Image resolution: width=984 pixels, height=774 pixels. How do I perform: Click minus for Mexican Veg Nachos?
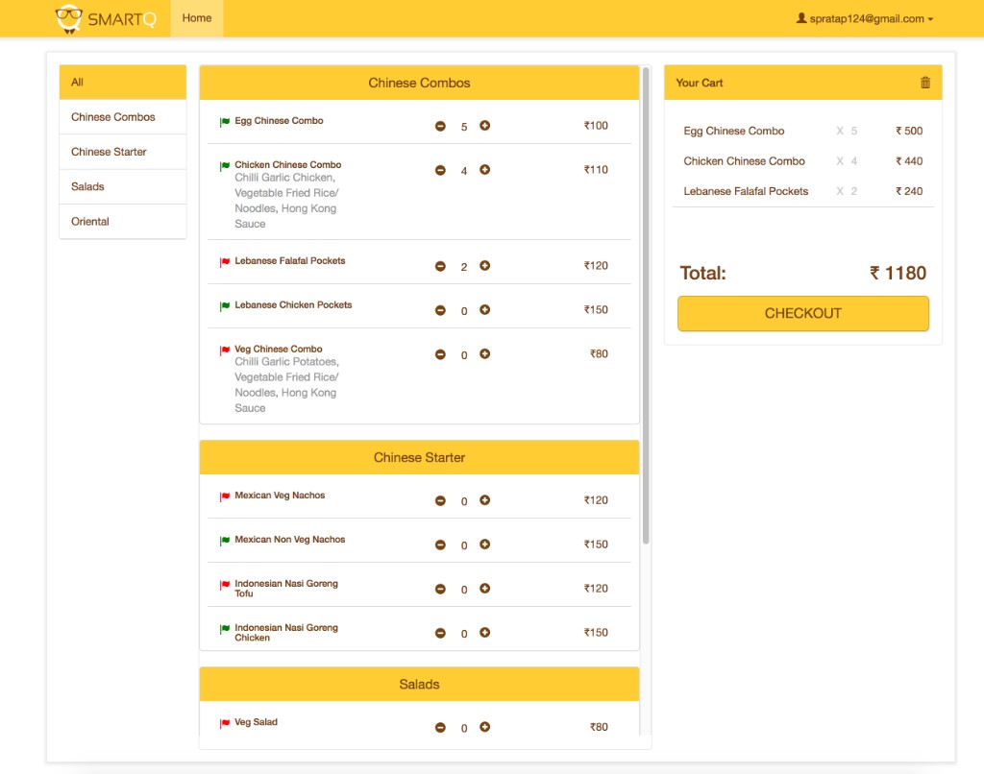coord(440,500)
